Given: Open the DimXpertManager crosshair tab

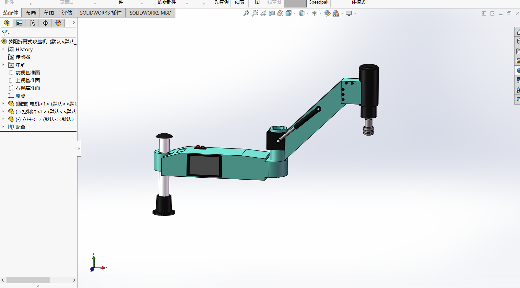Looking at the screenshot, I should point(45,23).
